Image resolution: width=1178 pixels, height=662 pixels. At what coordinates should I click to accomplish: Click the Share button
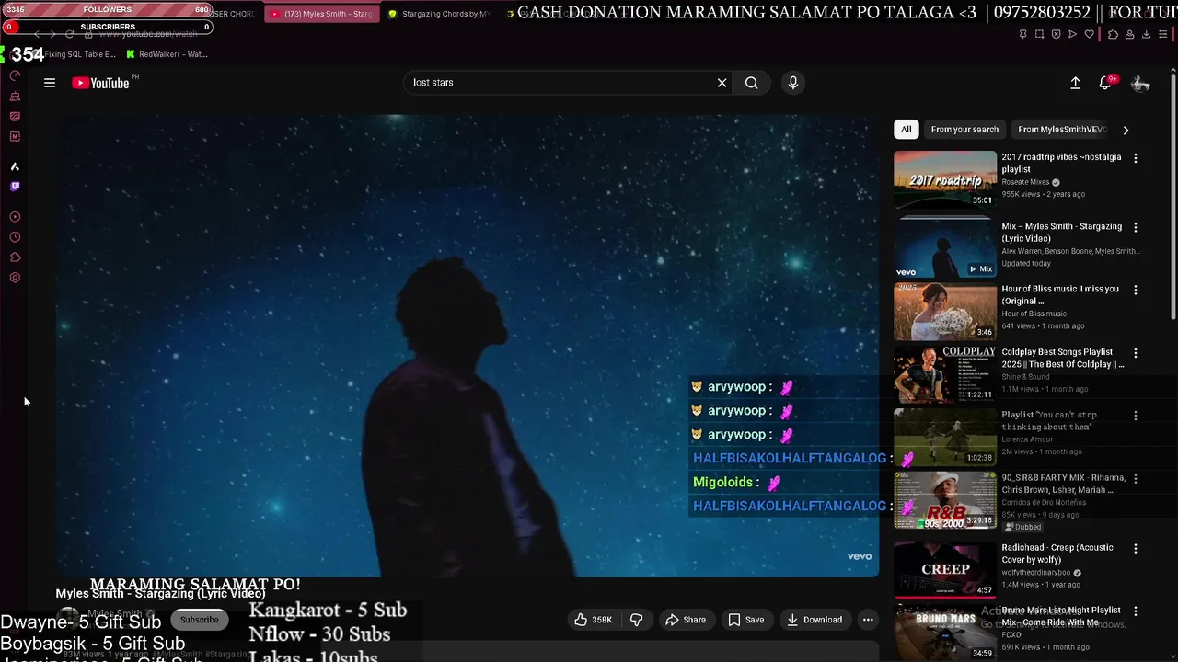coord(686,620)
